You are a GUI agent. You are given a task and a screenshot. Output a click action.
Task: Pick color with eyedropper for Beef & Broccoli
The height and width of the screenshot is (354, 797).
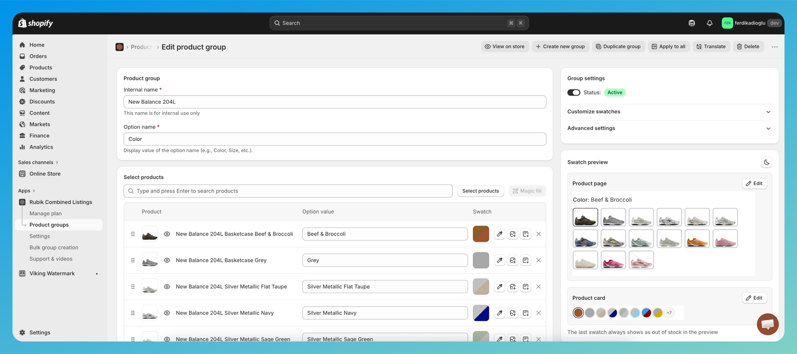(x=500, y=234)
